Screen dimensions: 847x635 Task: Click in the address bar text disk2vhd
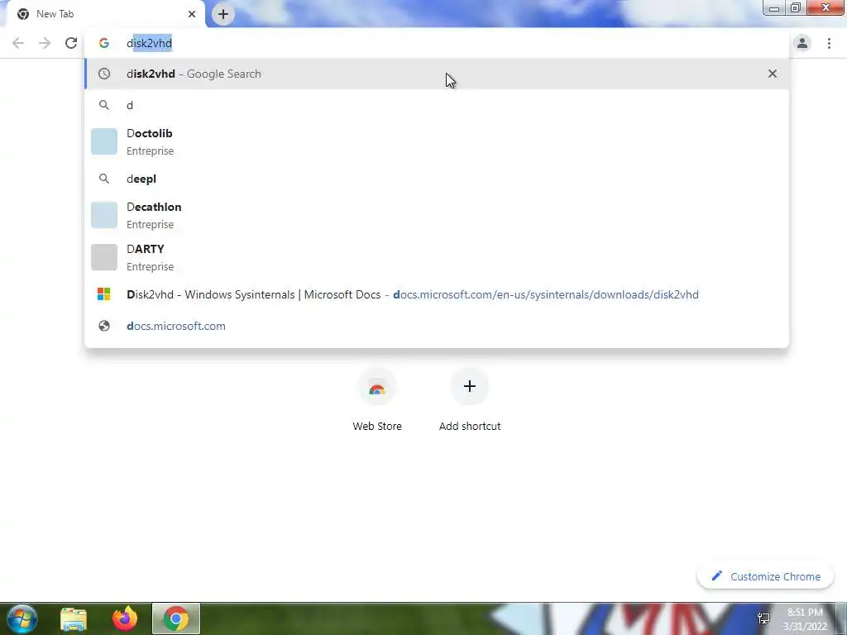pyautogui.click(x=149, y=43)
